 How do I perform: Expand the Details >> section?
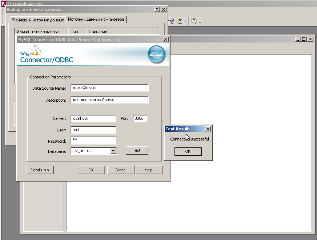(x=40, y=170)
